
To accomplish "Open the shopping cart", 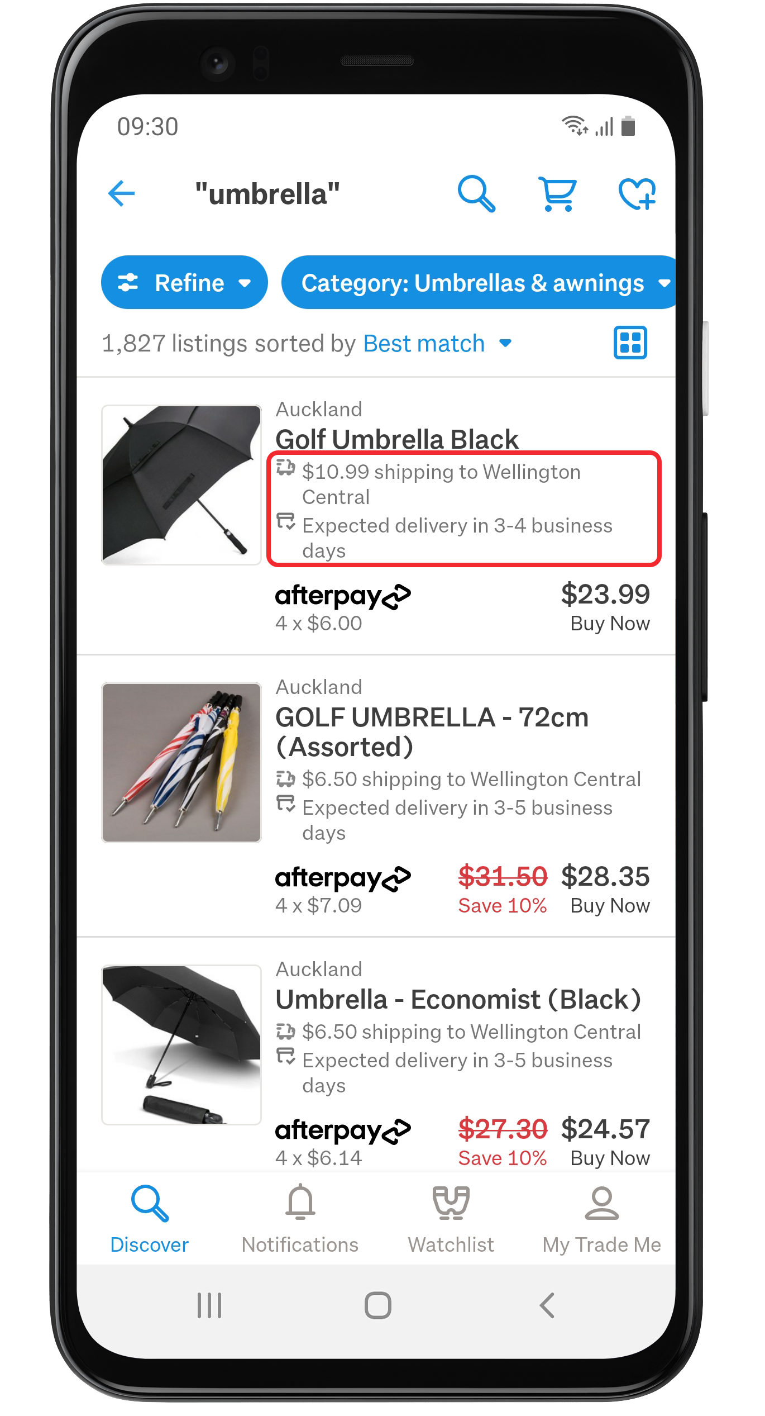I will [x=557, y=194].
